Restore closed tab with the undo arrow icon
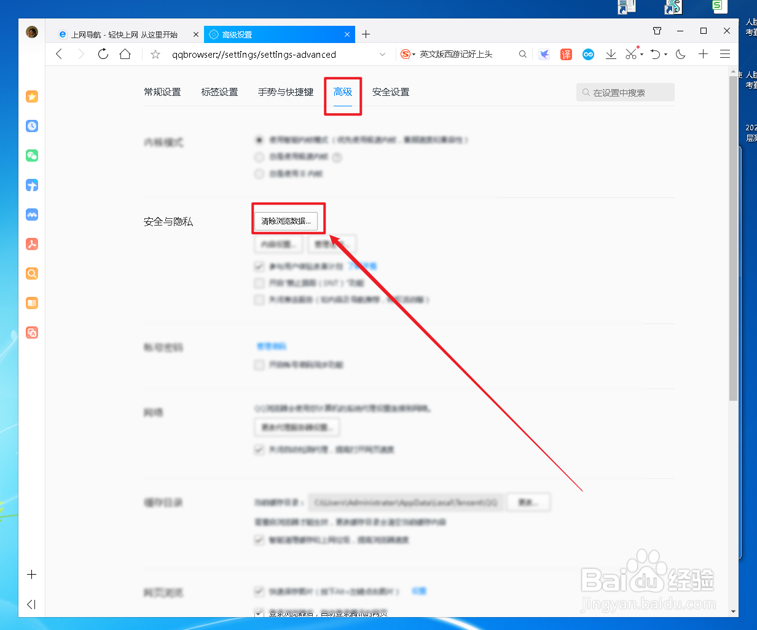This screenshot has width=757, height=630. tap(655, 54)
